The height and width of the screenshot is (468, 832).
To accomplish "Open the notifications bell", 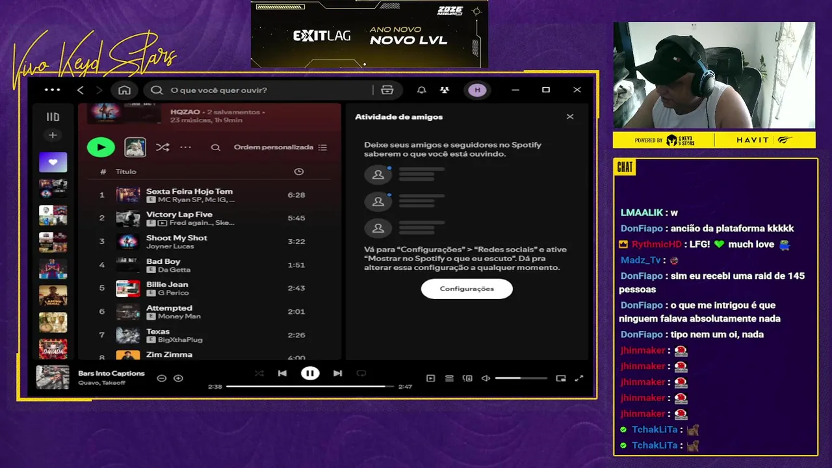I will tap(421, 90).
